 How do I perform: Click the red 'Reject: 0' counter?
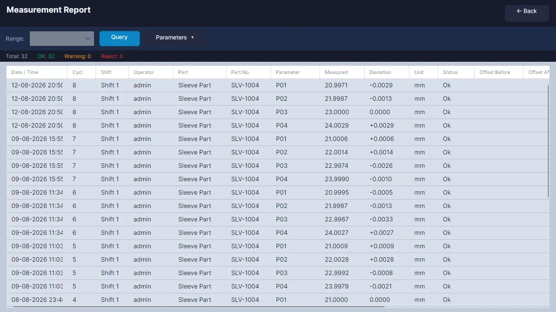coord(112,56)
